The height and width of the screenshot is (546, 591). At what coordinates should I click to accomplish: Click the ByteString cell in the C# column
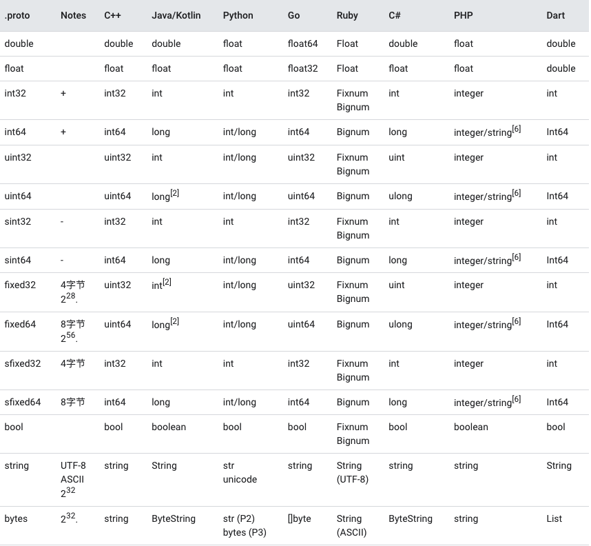[411, 519]
